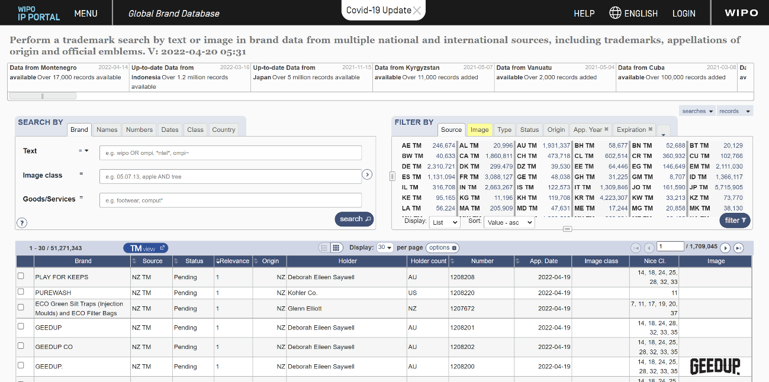Click the WIPO logo at top right
The width and height of the screenshot is (769, 382).
pos(741,12)
